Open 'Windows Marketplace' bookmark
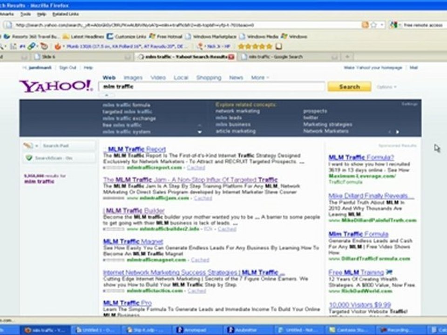Viewport: 447px width, 335px height. point(211,36)
